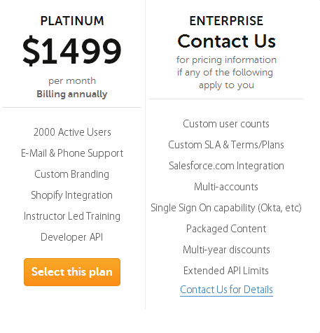Open the Contact Us for Details link
The height and width of the screenshot is (333, 320).
(x=226, y=290)
